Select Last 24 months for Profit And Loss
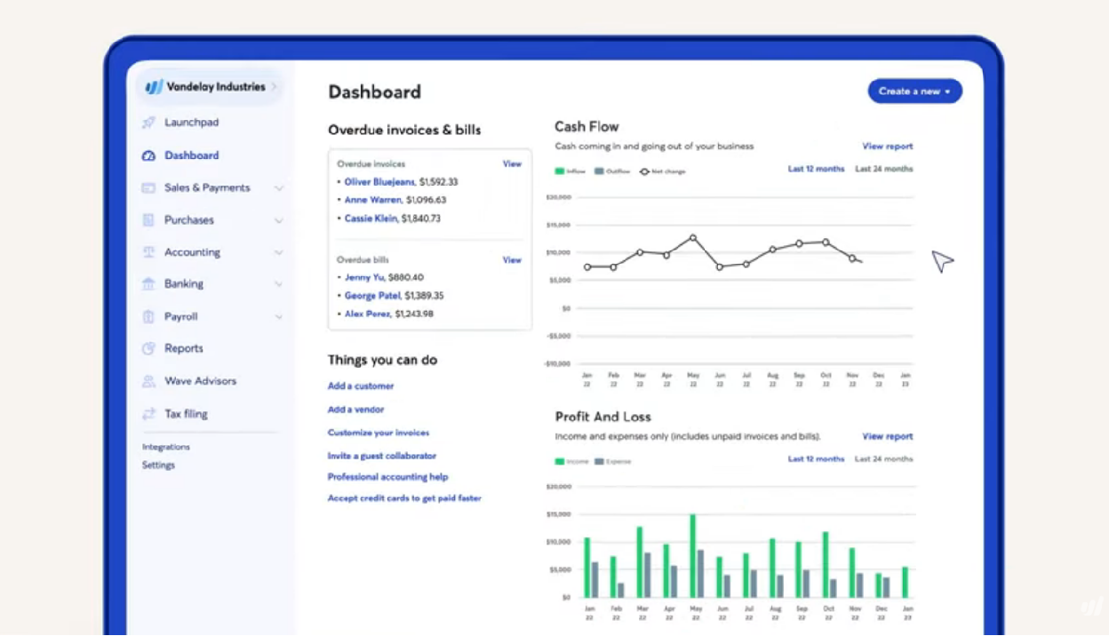Viewport: 1109px width, 636px height. click(x=883, y=459)
